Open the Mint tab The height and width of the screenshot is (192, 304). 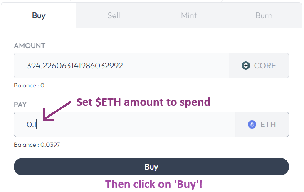[189, 16]
